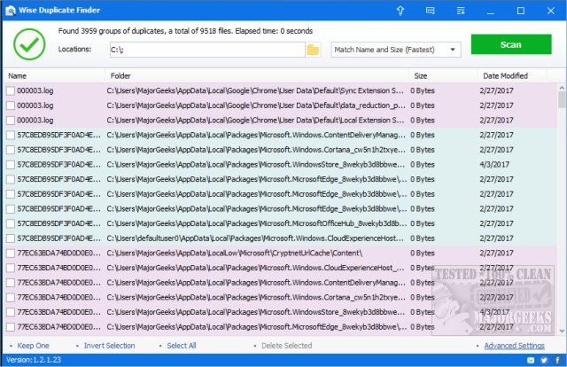Tick checkbox for 57C8EDB95DF3F0AD4E ContentDeliveryManag row
Image resolution: width=567 pixels, height=367 pixels.
click(11, 135)
